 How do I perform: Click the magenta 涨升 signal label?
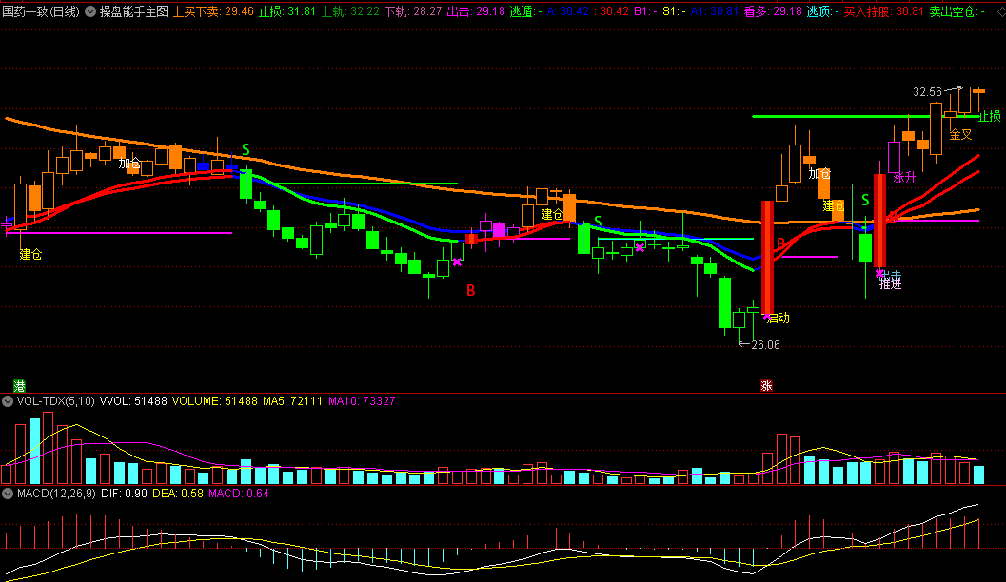click(x=904, y=178)
